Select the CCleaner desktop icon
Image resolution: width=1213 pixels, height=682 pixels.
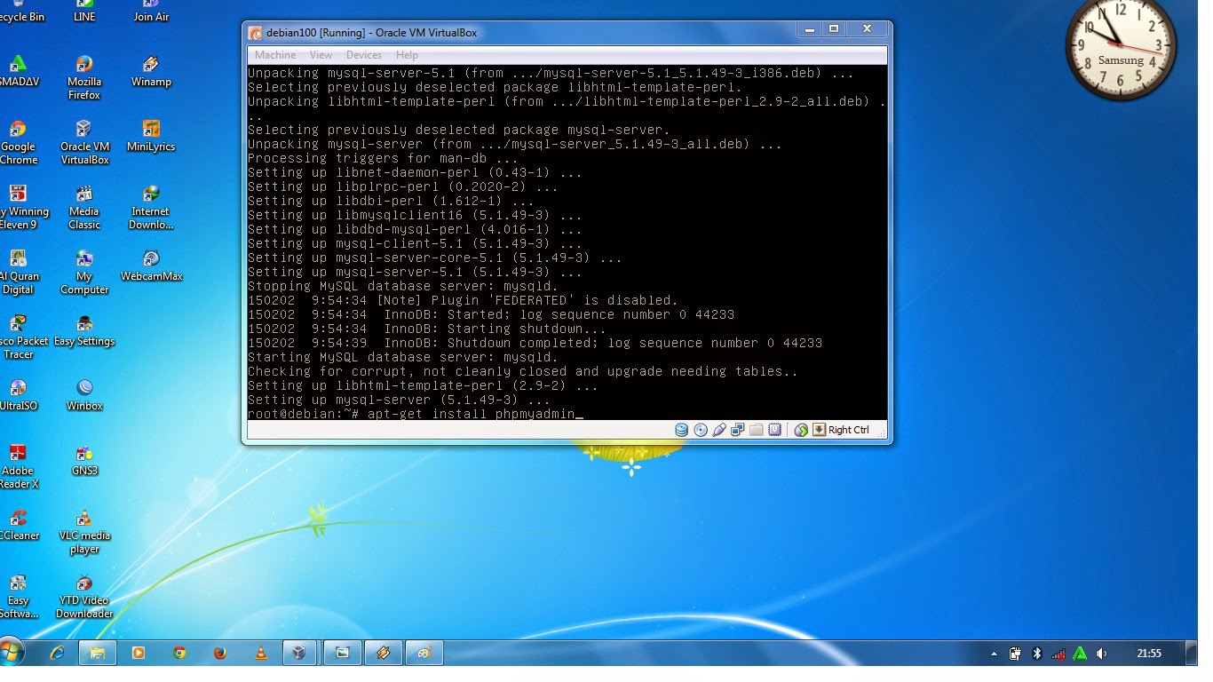[x=18, y=525]
